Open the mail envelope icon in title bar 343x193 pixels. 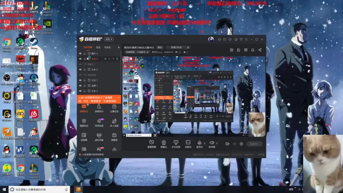pos(225,39)
